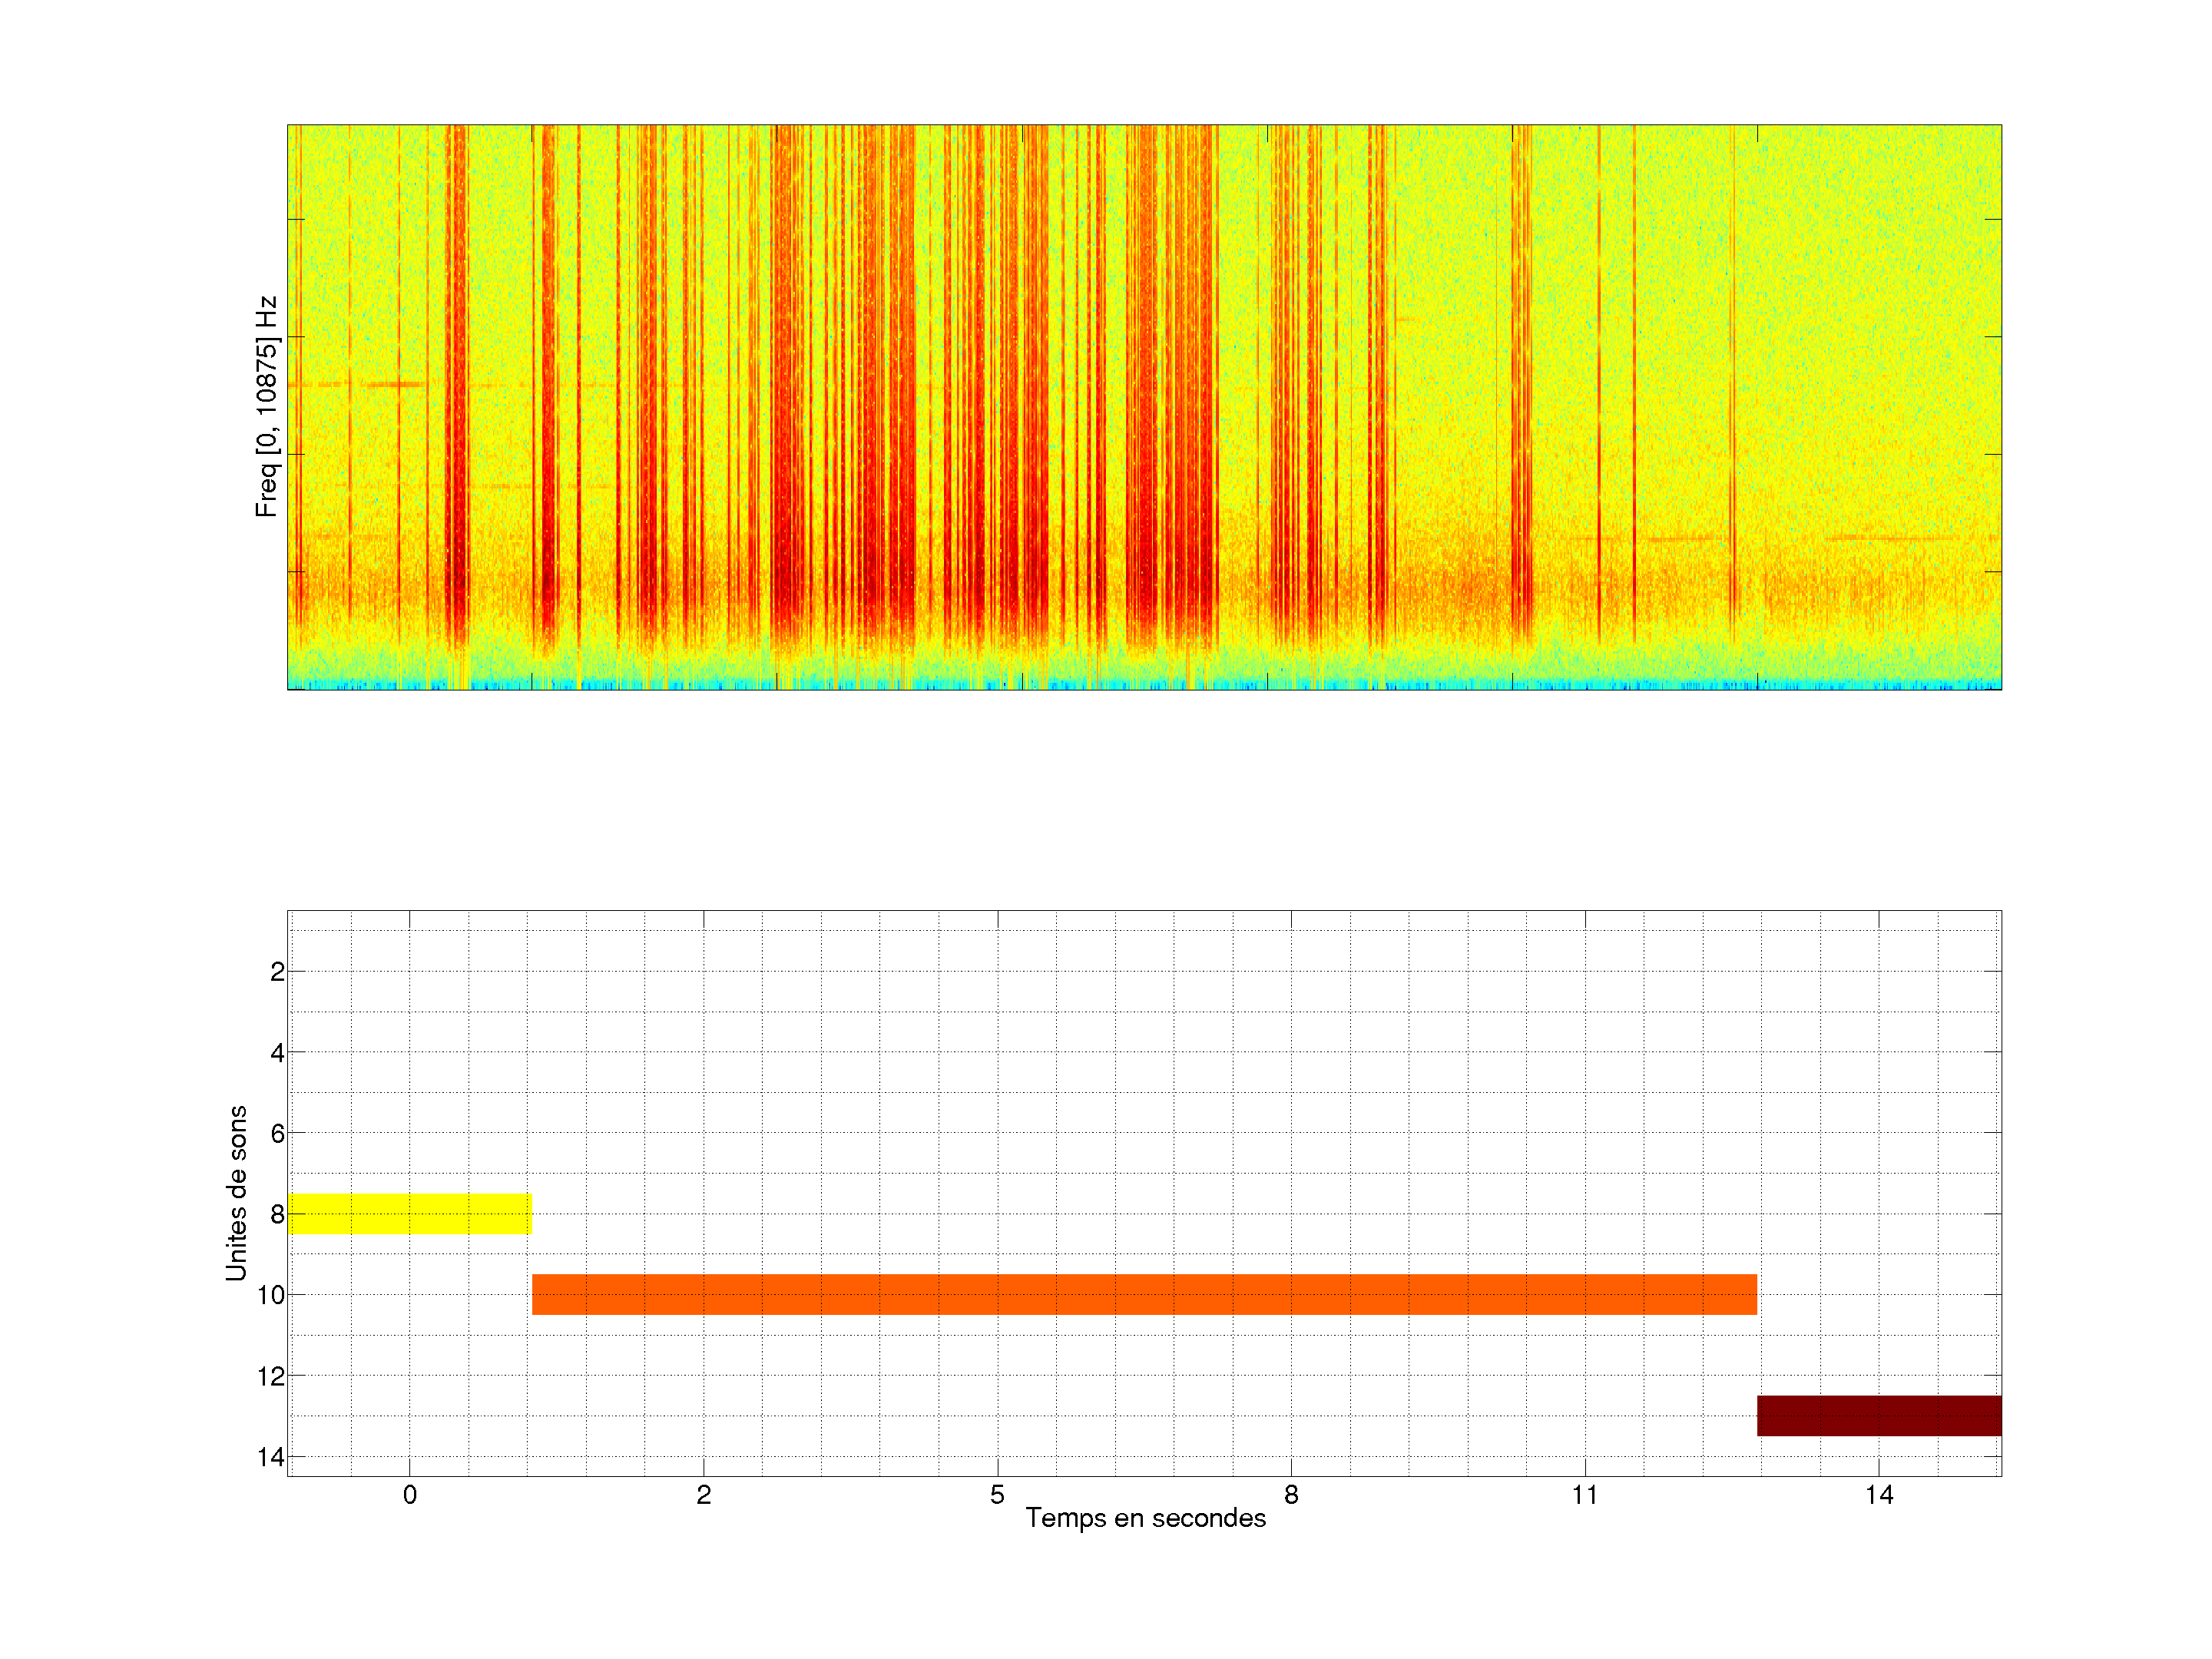Click the 'Unites de sons' axis label
The height and width of the screenshot is (1659, 2212).
tap(236, 1192)
